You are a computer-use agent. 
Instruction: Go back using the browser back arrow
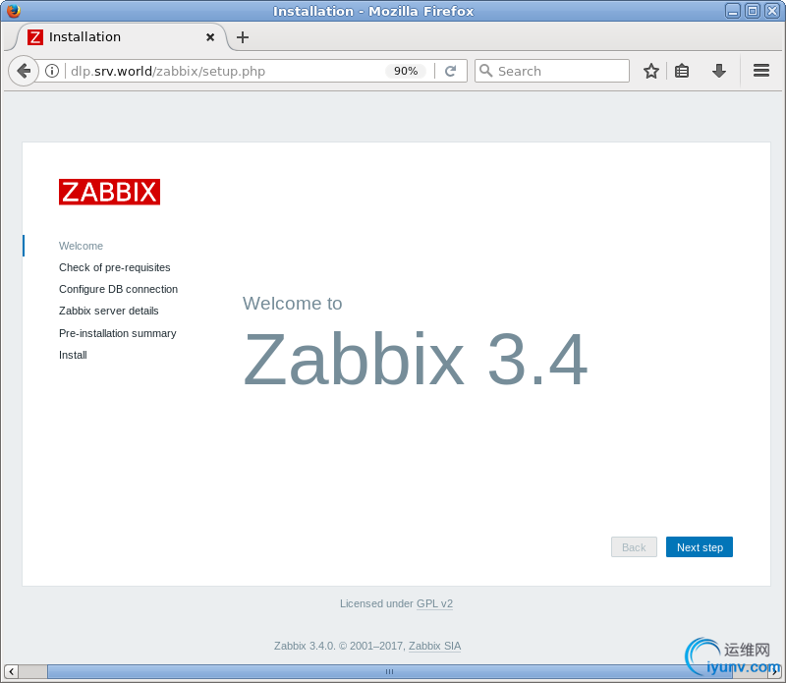click(23, 71)
